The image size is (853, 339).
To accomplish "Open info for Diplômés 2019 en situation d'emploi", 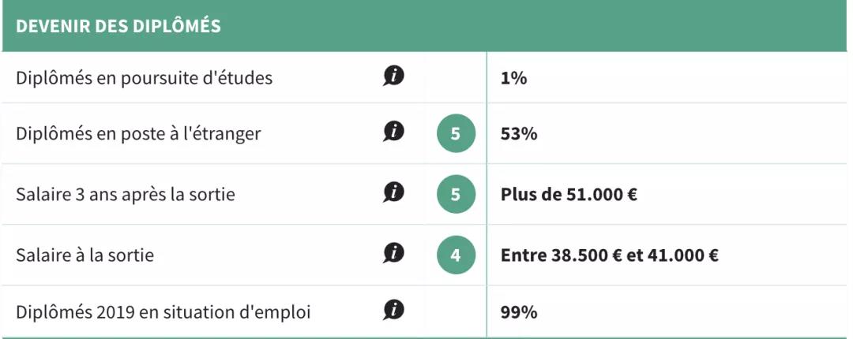I will [x=393, y=311].
